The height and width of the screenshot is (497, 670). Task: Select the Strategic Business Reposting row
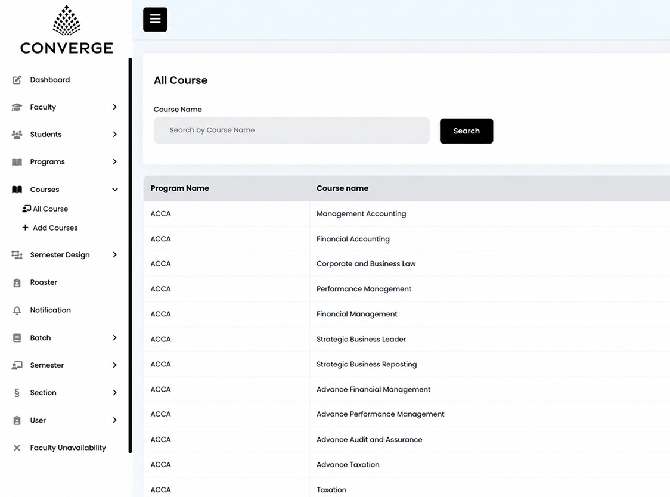point(407,364)
